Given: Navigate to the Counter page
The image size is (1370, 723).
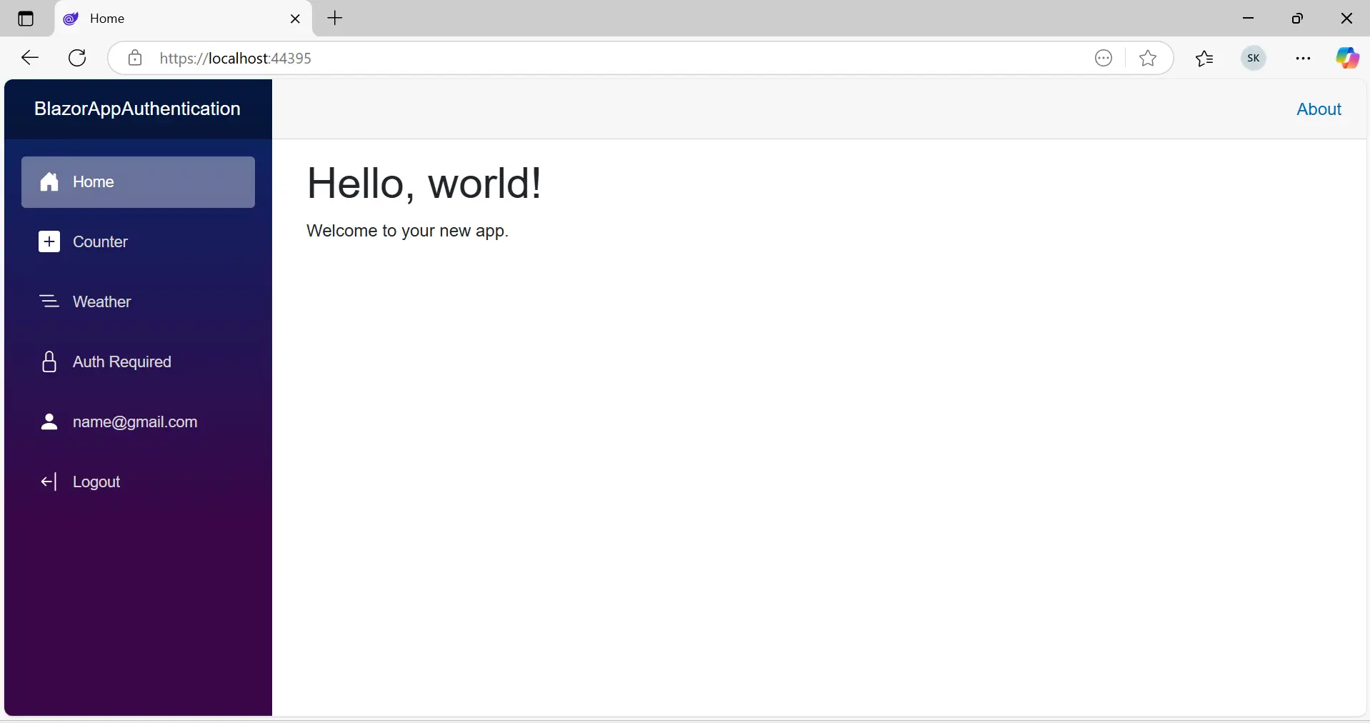Looking at the screenshot, I should point(100,241).
